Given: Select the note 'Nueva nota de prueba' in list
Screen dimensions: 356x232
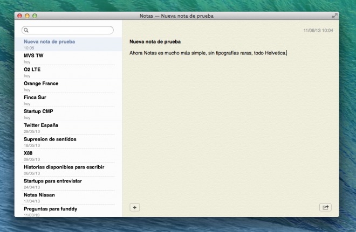Looking at the screenshot, I should point(68,44).
